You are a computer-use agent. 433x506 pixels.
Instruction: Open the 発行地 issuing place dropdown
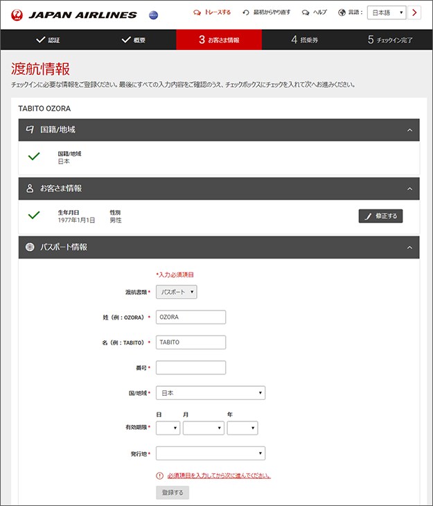[211, 453]
